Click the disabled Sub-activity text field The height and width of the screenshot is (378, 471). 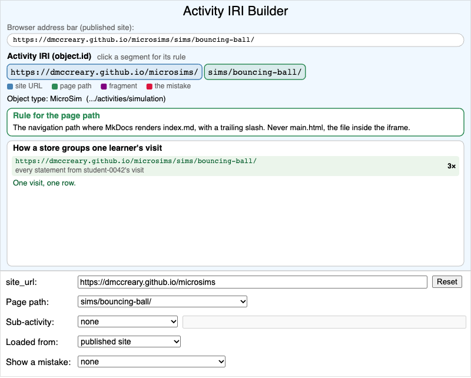coord(324,322)
